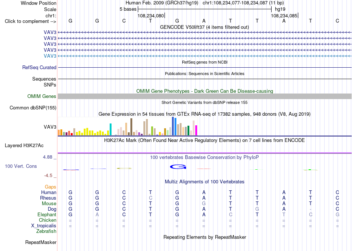Click the light-blue VAV3 transcript label

[x=50, y=56]
